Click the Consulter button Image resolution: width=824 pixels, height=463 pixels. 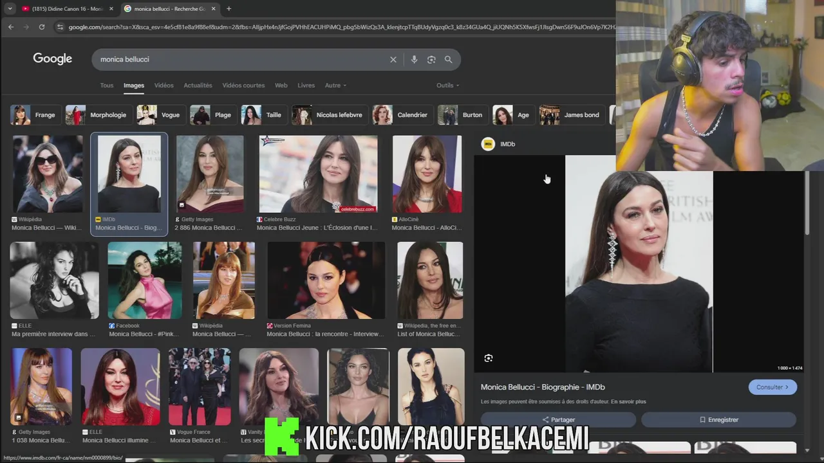click(772, 387)
